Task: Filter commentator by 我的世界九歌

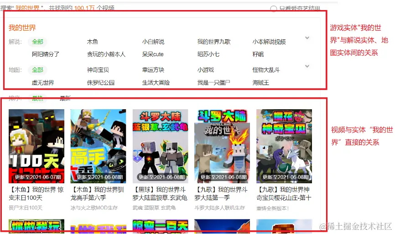Action: click(214, 42)
